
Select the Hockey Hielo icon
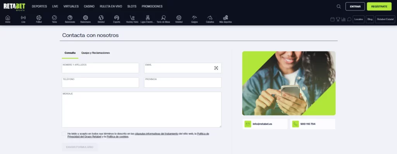[x=132, y=18]
